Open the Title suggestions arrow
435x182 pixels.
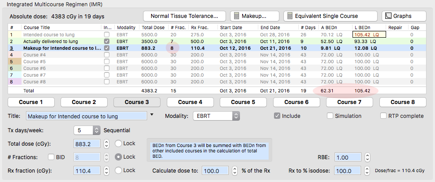pyautogui.click(x=152, y=115)
